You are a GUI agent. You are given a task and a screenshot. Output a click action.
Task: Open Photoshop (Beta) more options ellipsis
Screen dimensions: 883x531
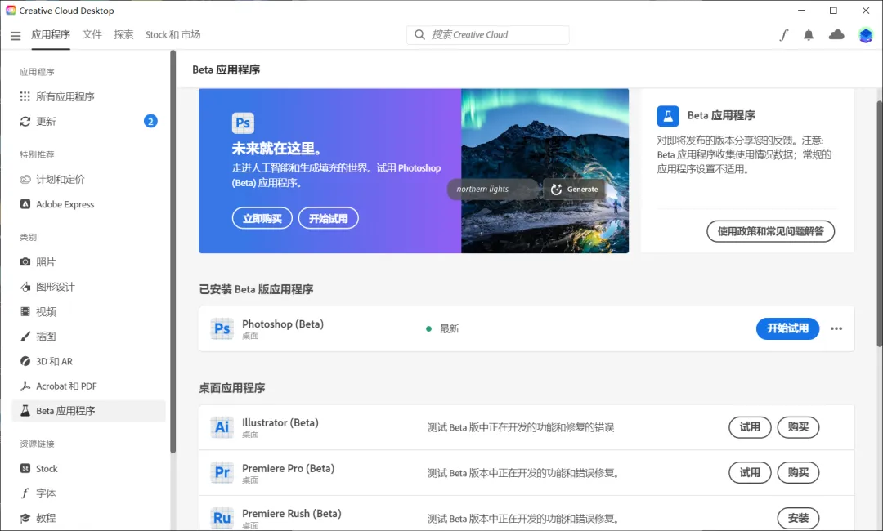point(836,328)
